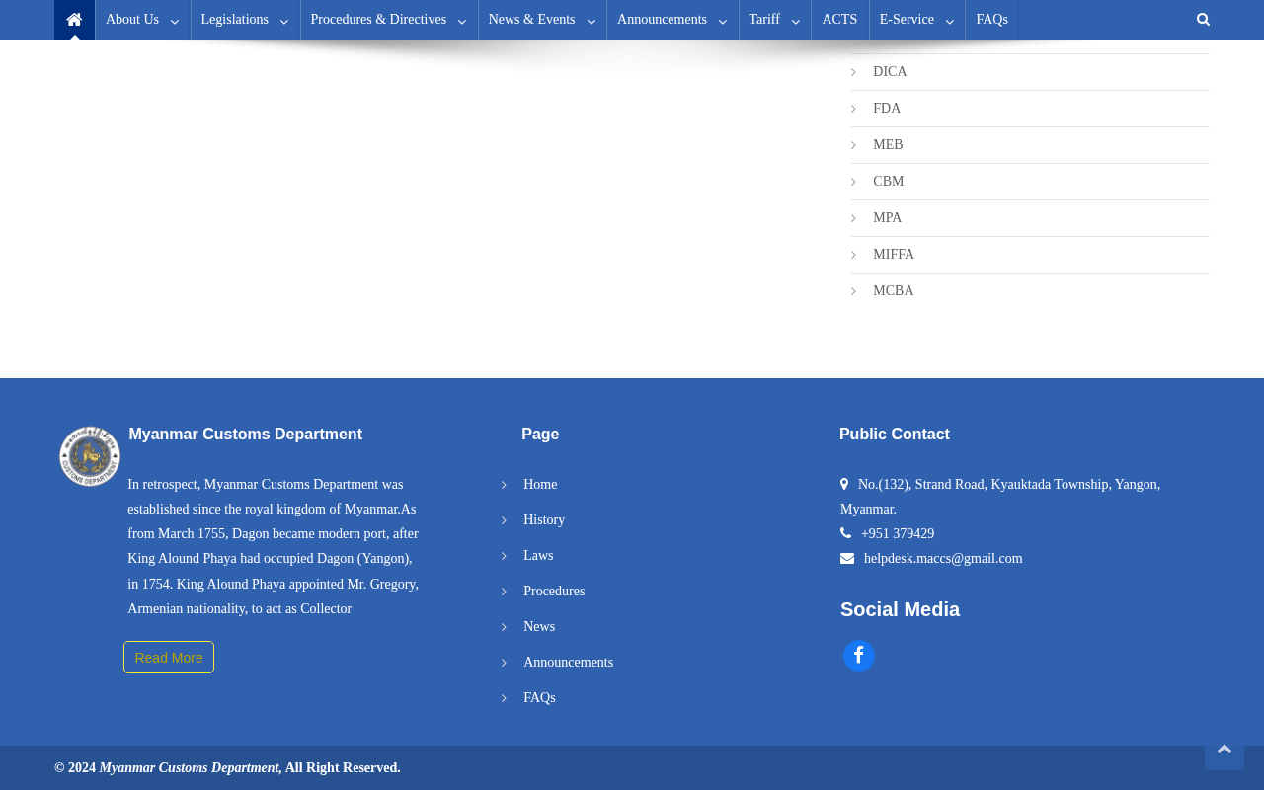Click the Myanmar Customs Department logo
The image size is (1264, 790).
click(90, 456)
